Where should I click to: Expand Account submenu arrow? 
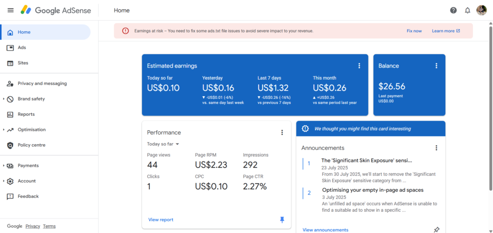pos(3,181)
